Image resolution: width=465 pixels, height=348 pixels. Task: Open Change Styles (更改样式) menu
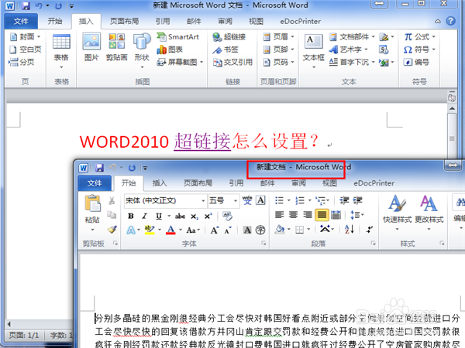click(x=429, y=213)
